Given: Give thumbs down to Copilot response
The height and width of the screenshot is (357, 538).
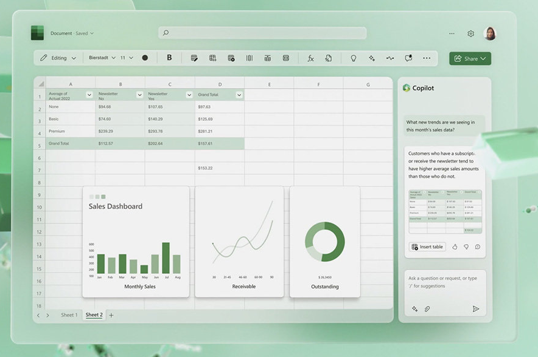Looking at the screenshot, I should pos(466,246).
